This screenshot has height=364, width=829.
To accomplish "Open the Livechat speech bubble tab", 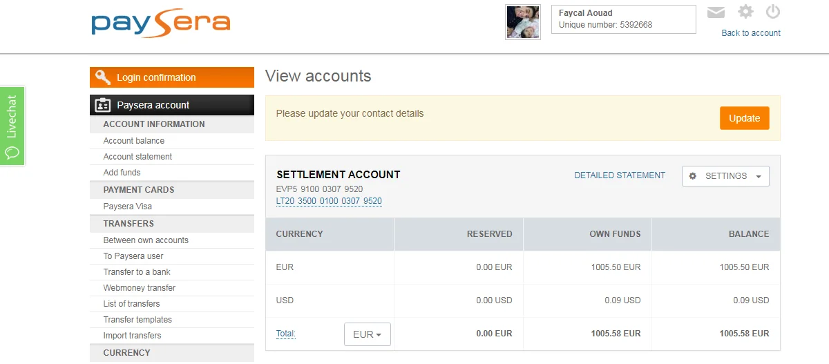I will click(12, 126).
